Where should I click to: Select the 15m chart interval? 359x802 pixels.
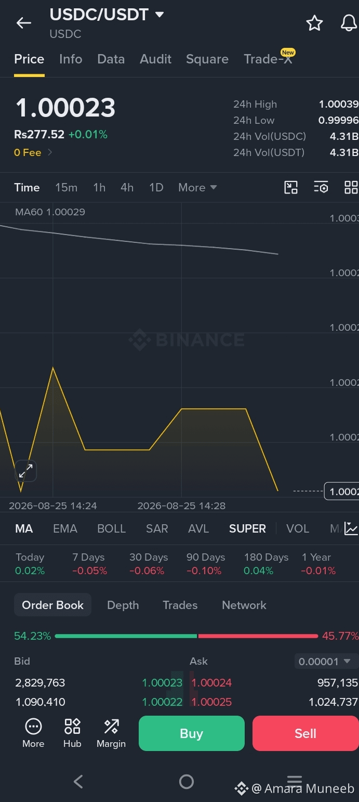click(x=67, y=187)
